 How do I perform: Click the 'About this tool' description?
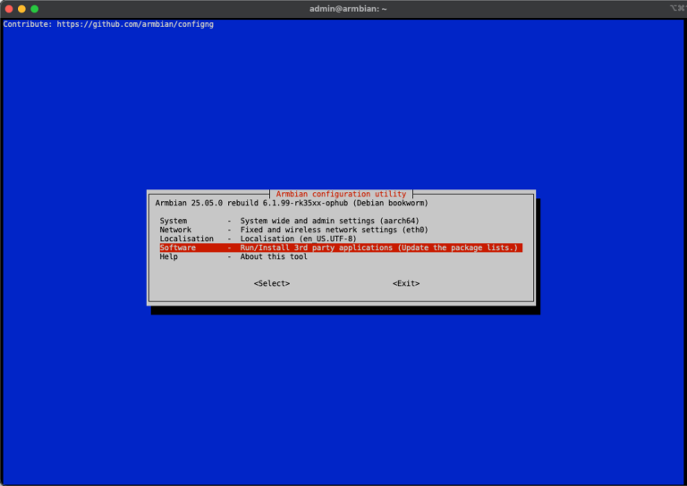[x=273, y=256]
